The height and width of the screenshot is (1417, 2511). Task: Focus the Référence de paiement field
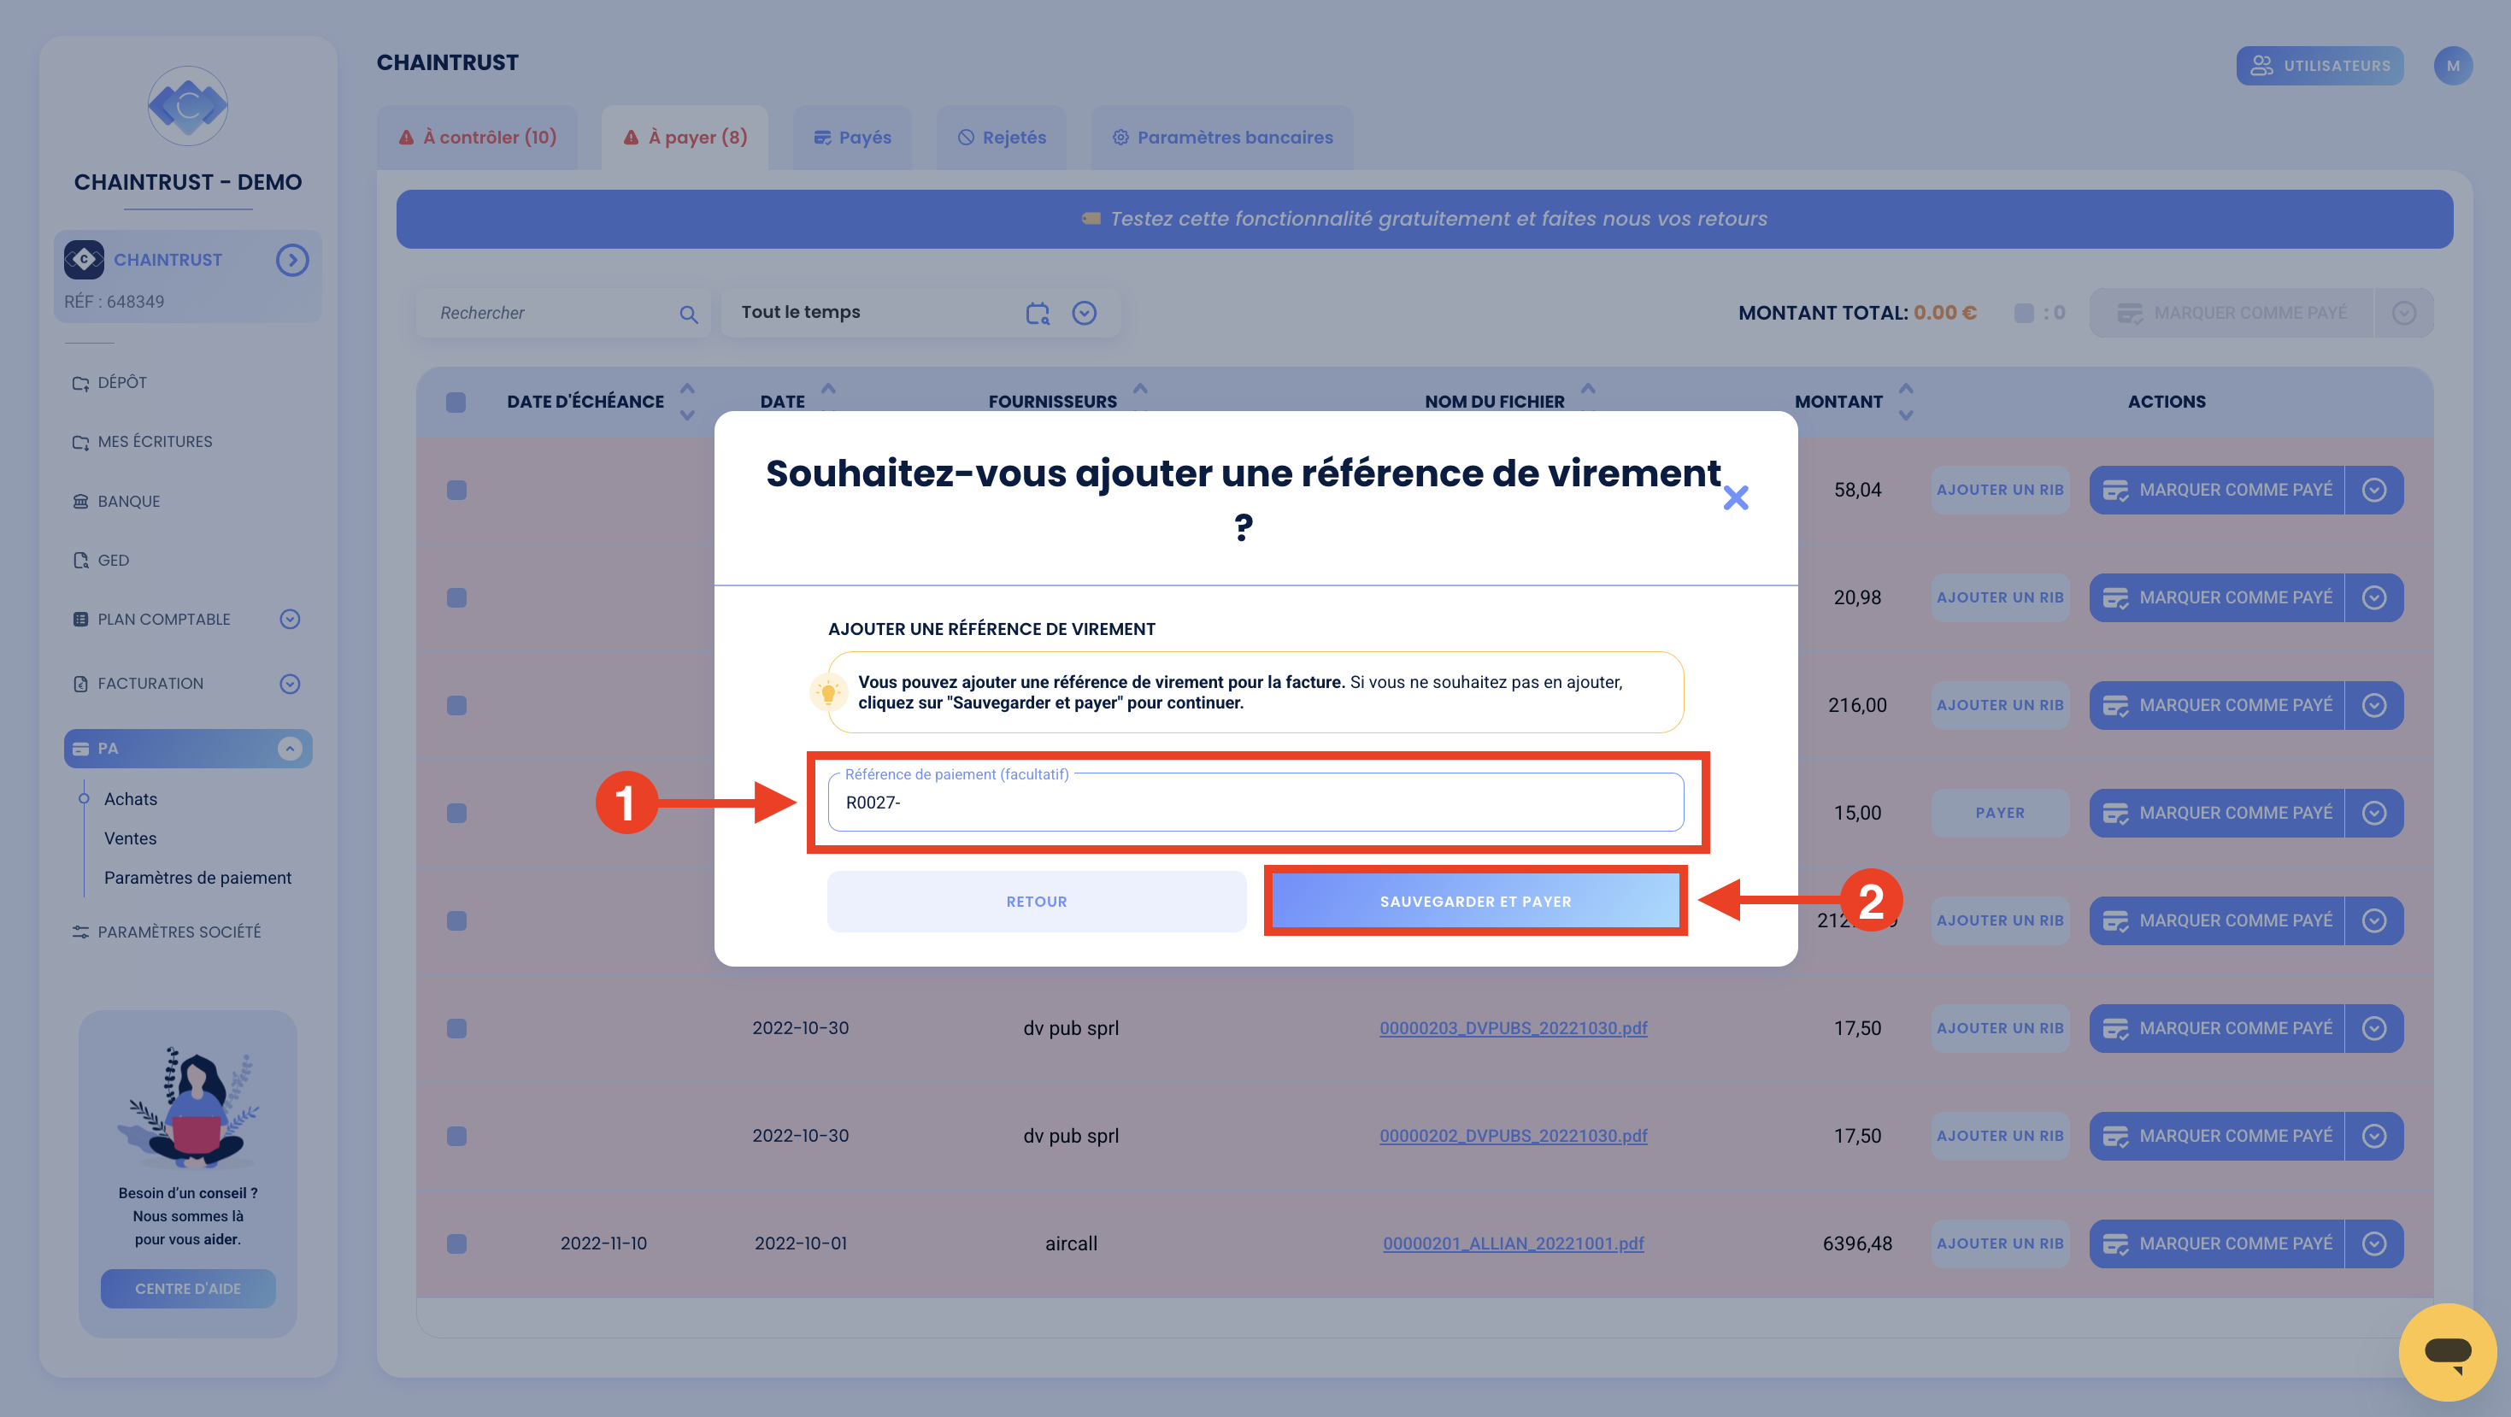[1255, 802]
